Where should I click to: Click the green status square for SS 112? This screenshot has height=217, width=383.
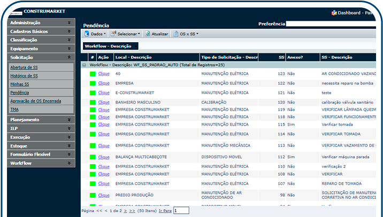(x=93, y=157)
